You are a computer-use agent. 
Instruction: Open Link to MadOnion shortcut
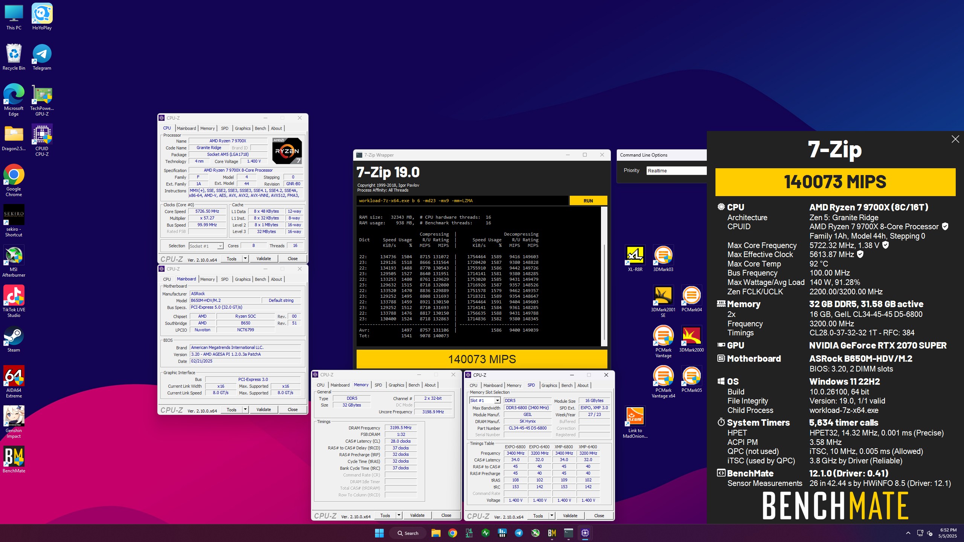point(635,422)
